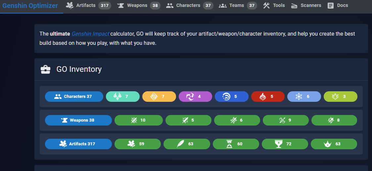Follow the Genshin Impact link
372x171 pixels.
90,34
